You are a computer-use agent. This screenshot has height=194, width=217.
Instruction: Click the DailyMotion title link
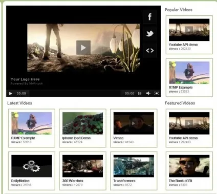point(20,181)
